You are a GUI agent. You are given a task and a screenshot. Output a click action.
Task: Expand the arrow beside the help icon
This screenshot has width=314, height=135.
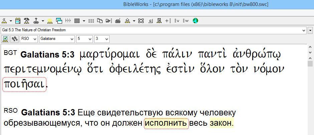click(x=43, y=21)
